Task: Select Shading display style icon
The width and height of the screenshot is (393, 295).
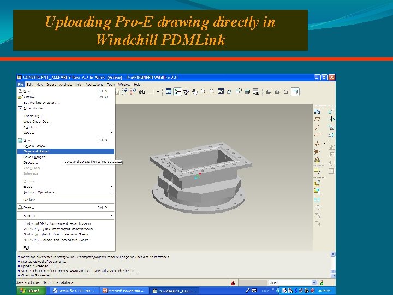Action: coord(295,92)
